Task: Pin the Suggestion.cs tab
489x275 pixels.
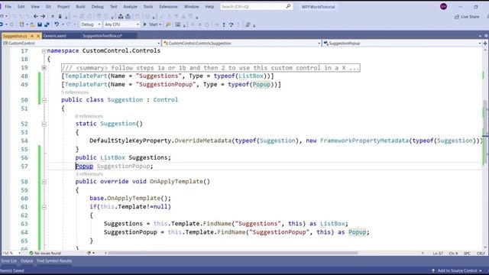Action: click(32, 36)
